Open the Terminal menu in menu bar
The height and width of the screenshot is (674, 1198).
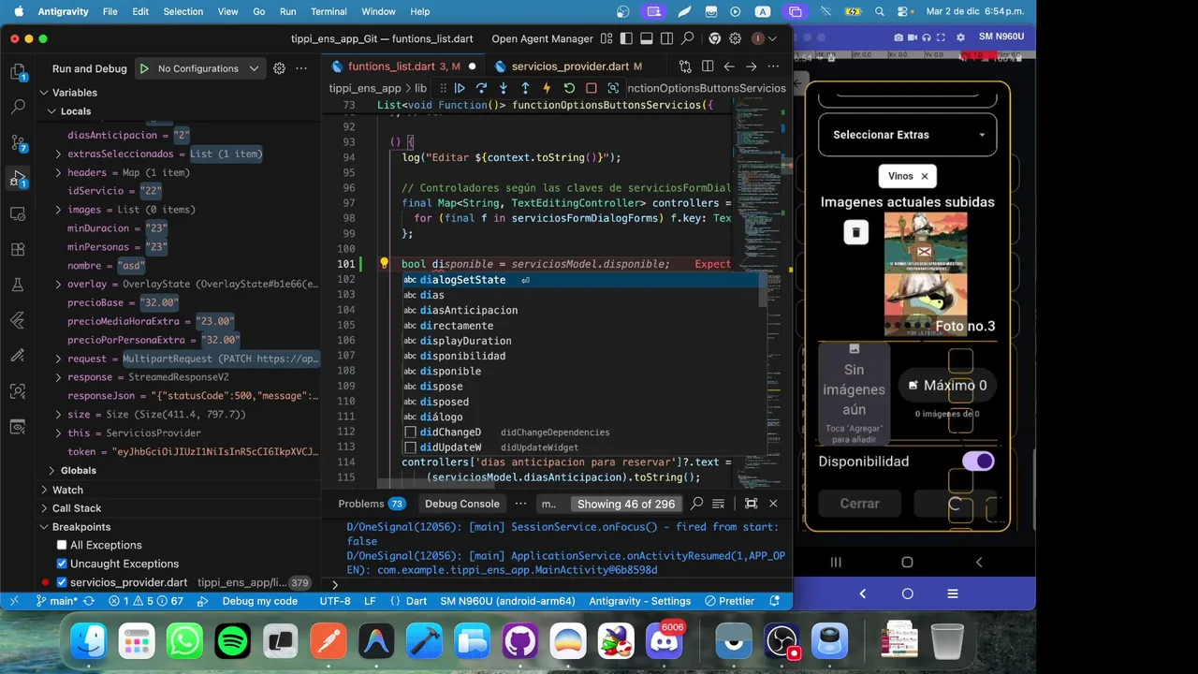[329, 11]
